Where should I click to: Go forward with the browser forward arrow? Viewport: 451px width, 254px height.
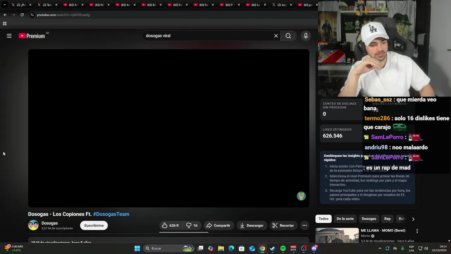click(x=13, y=15)
